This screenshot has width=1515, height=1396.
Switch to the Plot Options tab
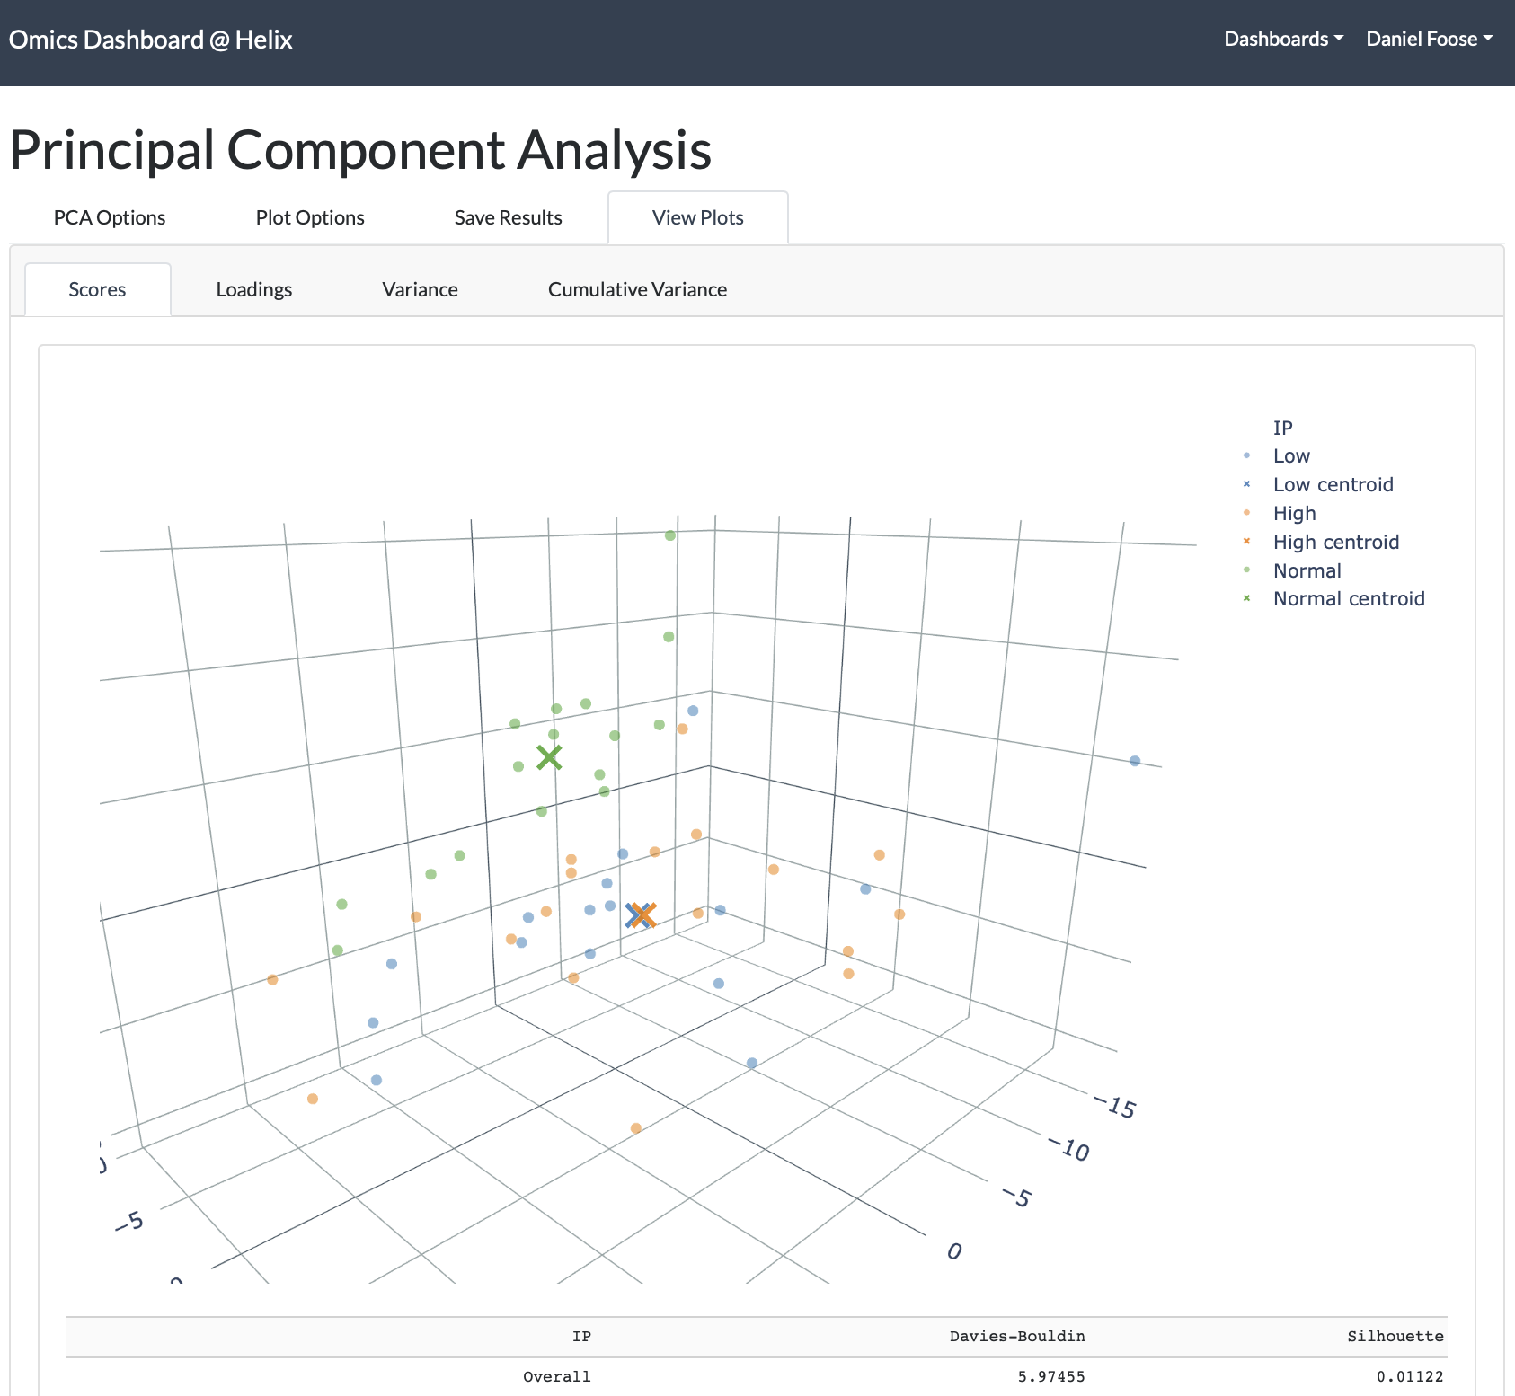click(310, 217)
